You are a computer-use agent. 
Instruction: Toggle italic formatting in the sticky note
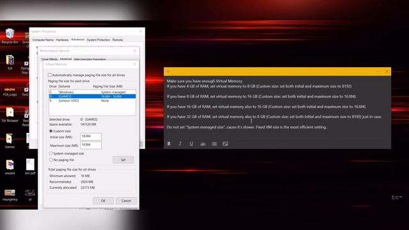pos(180,144)
